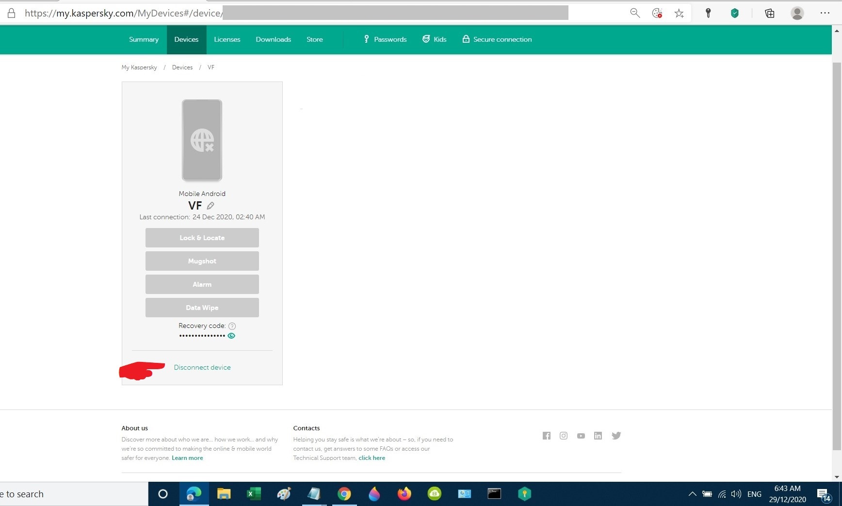Click the Devices breadcrumb link
Screen dimensions: 842x506
182,67
